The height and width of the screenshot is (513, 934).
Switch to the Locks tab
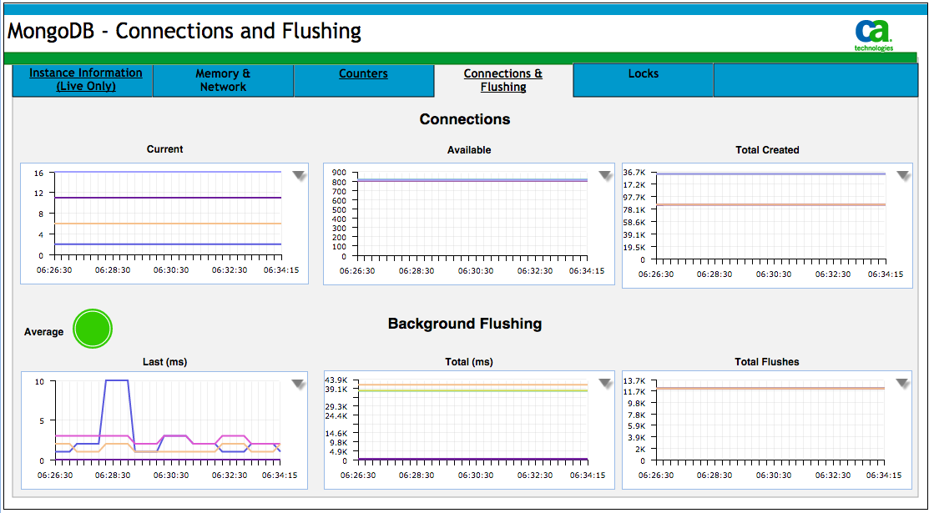pyautogui.click(x=644, y=80)
